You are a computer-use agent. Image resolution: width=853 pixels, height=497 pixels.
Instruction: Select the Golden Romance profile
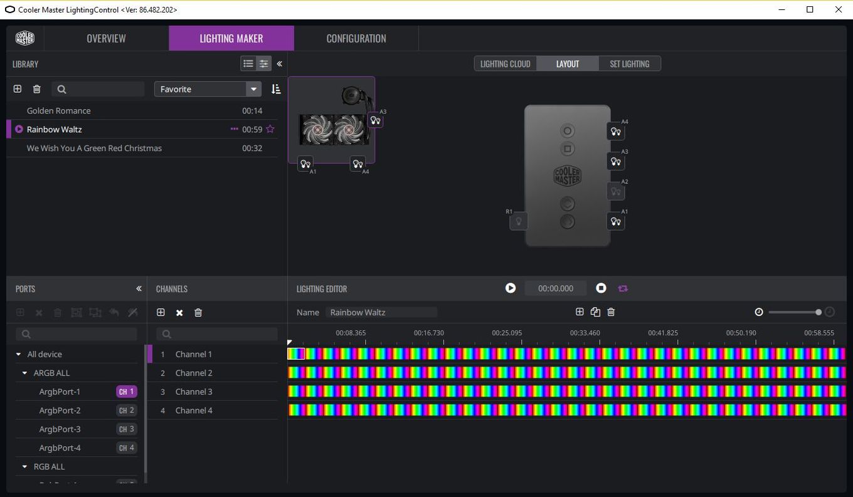142,111
